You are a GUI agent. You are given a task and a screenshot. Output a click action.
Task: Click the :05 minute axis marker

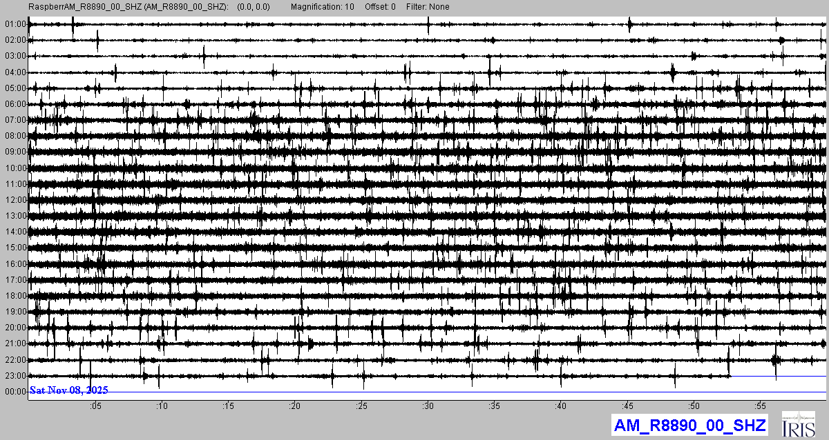click(95, 406)
